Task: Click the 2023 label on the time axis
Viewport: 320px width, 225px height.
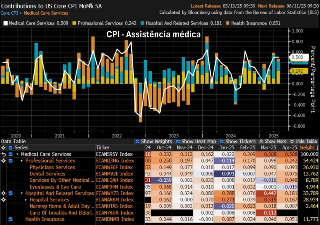Action: (x=174, y=136)
